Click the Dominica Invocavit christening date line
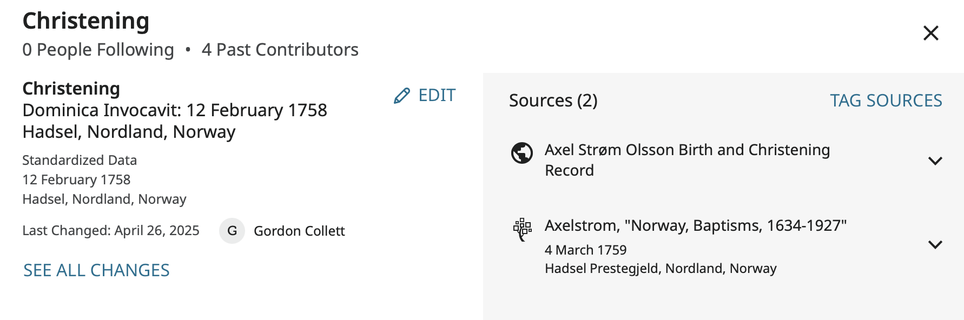This screenshot has width=964, height=320. (174, 110)
